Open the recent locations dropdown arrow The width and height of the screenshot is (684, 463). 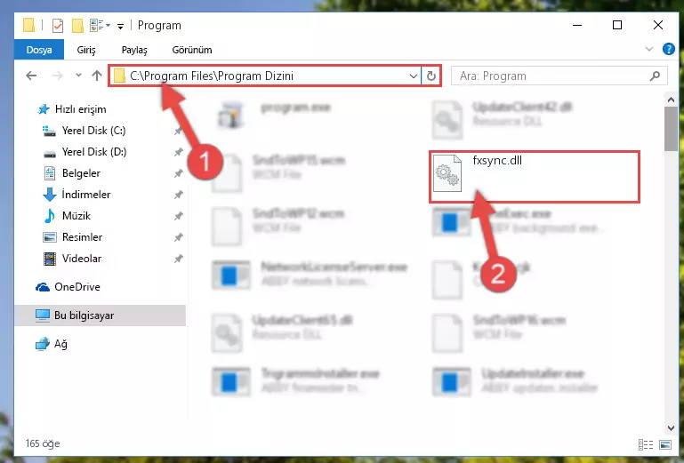[x=78, y=76]
